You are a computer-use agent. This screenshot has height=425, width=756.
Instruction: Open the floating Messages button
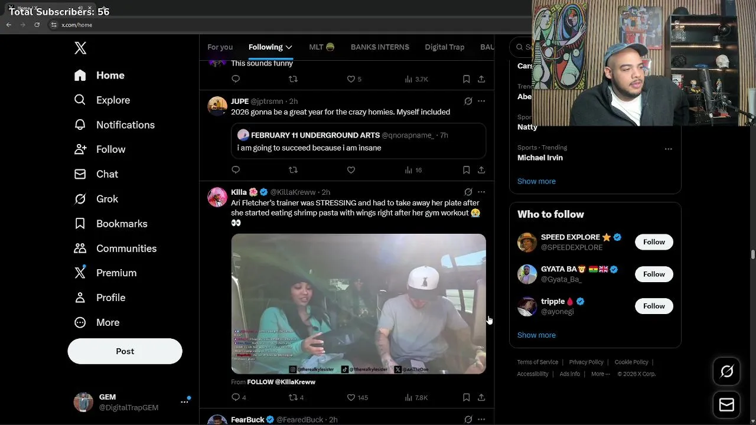tap(726, 405)
